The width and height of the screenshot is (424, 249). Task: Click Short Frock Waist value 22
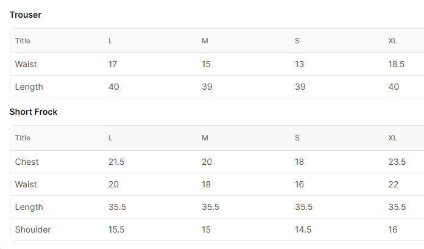(394, 184)
